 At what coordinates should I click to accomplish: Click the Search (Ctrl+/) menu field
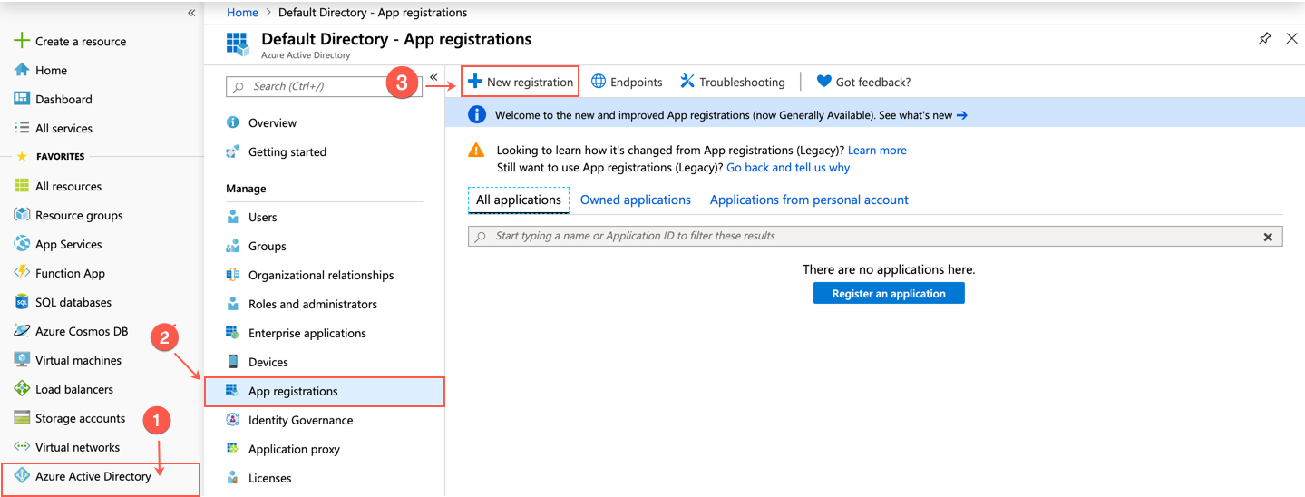click(324, 86)
